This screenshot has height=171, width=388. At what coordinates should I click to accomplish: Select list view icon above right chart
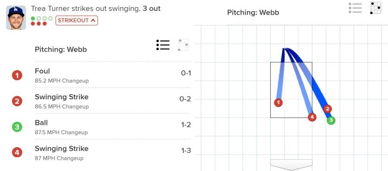(355, 8)
